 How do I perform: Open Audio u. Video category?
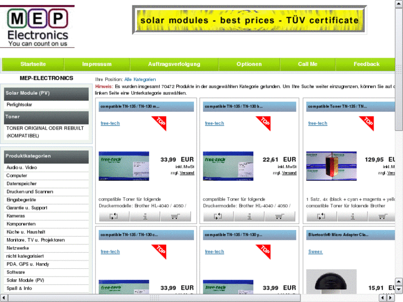(x=46, y=167)
